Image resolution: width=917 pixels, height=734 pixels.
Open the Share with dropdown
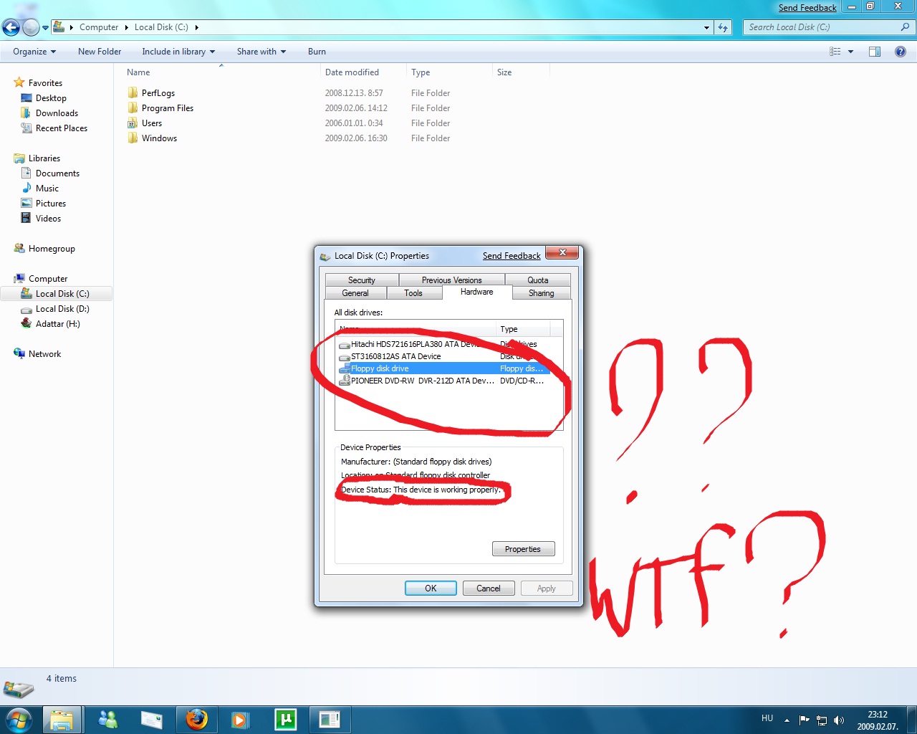click(x=261, y=52)
